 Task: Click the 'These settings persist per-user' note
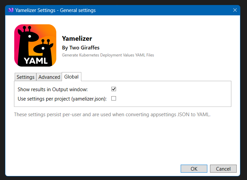point(112,115)
